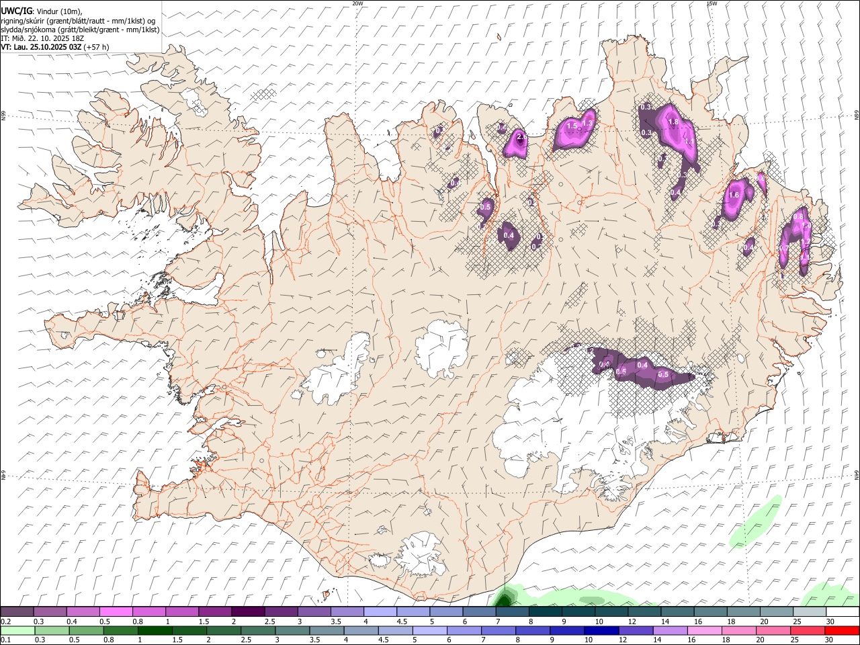Choose the white 30 swatch in upper legend

tap(843, 611)
